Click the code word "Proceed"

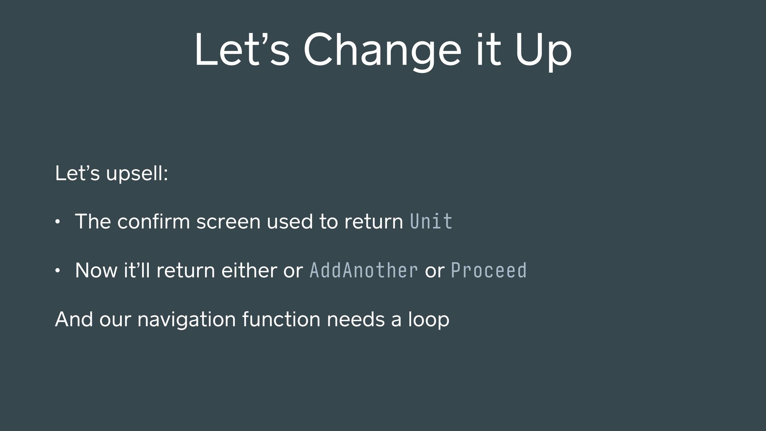coord(489,270)
